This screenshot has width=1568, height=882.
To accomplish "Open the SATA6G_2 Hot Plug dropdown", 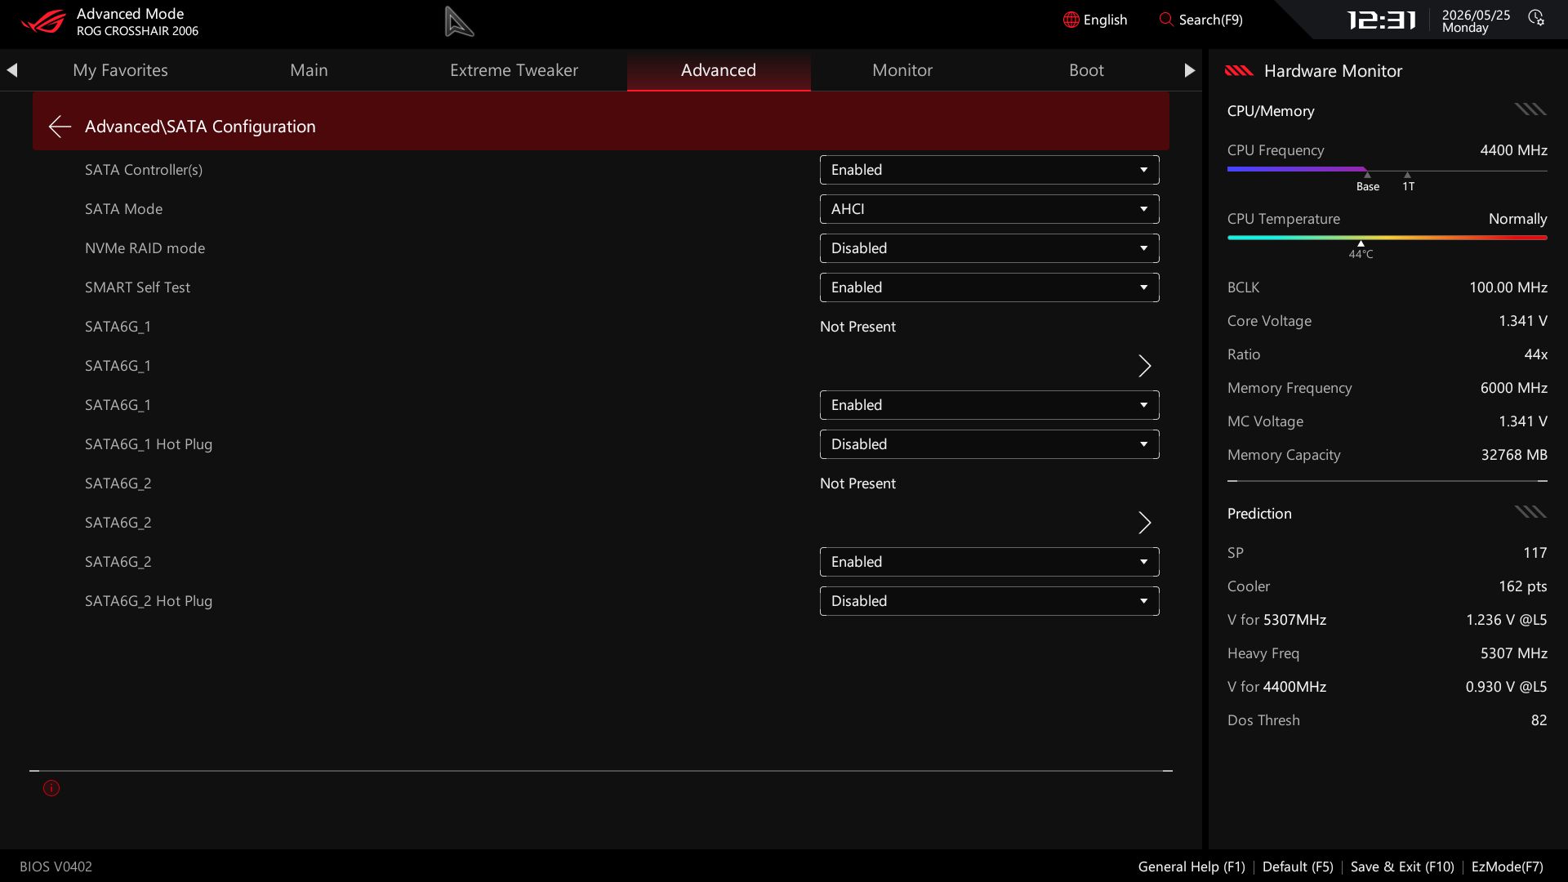I will point(989,601).
